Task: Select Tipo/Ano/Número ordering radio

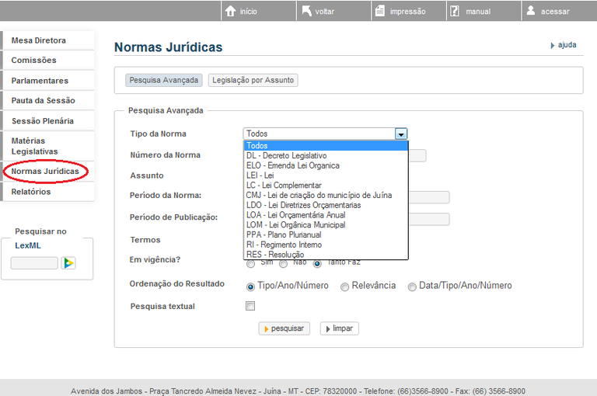Action: point(250,287)
